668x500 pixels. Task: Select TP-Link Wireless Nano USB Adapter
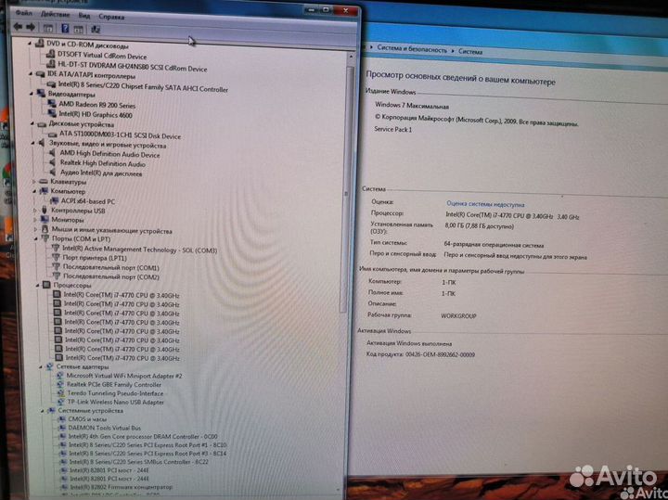116,402
